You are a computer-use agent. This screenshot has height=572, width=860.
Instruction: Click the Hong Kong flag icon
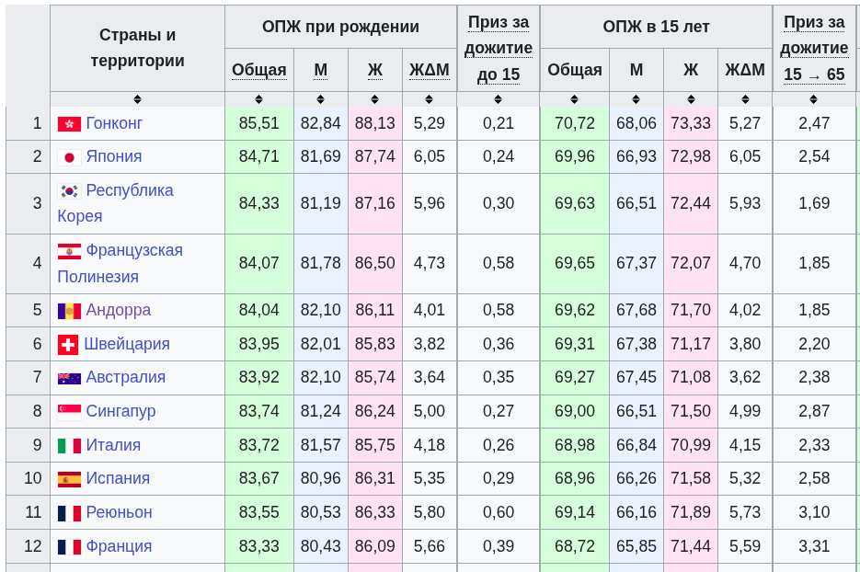point(69,124)
